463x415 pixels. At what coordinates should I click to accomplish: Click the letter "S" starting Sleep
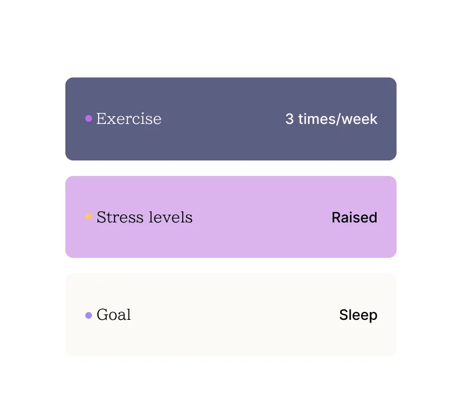344,315
